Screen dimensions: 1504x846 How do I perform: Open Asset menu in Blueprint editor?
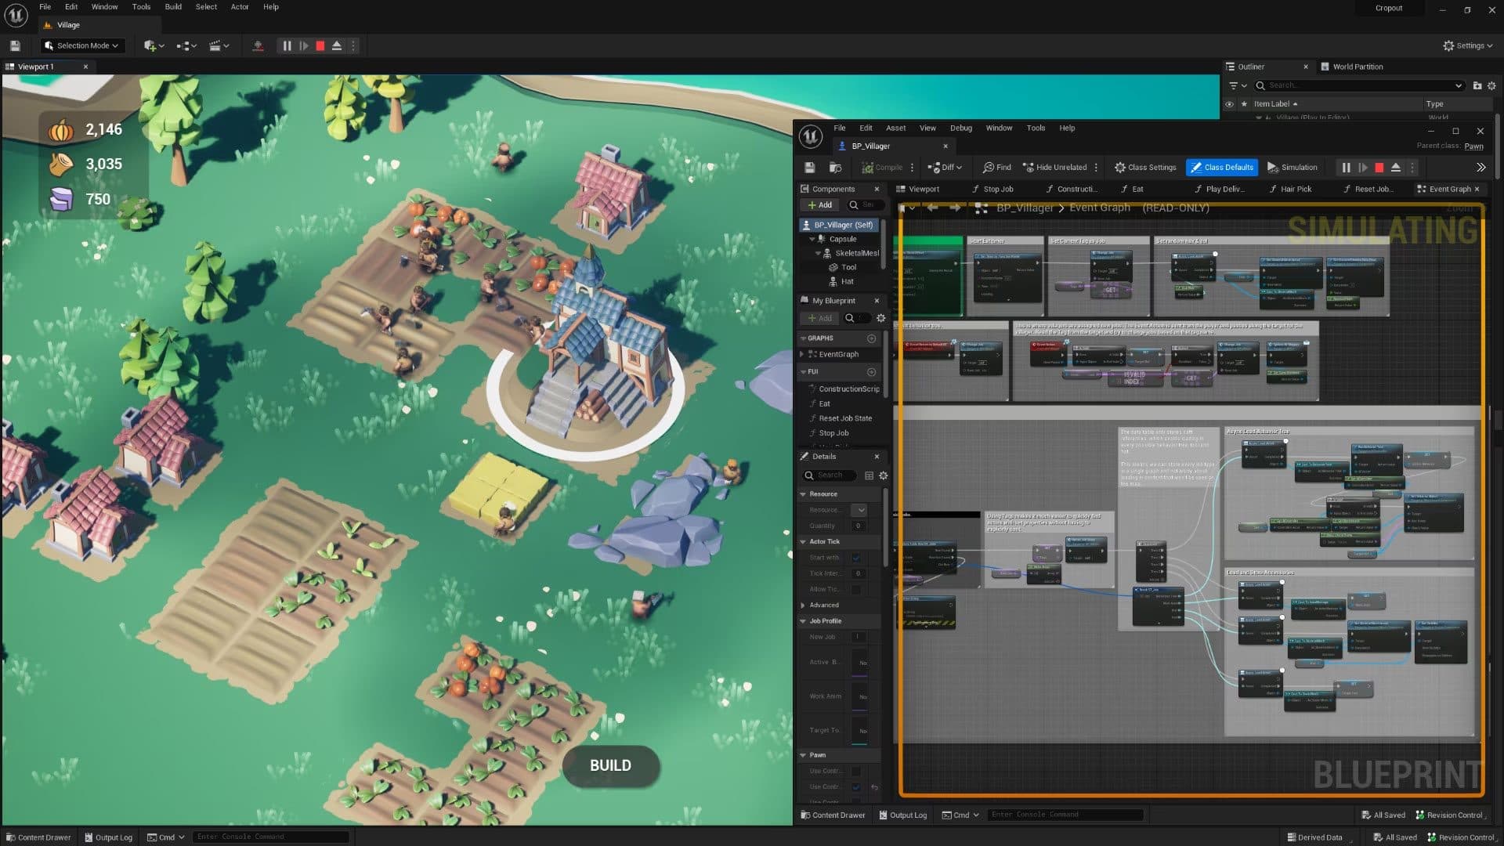(895, 128)
